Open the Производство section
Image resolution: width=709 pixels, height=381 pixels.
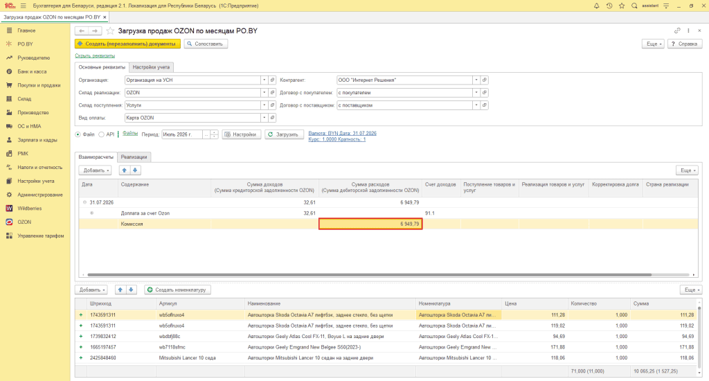[33, 112]
